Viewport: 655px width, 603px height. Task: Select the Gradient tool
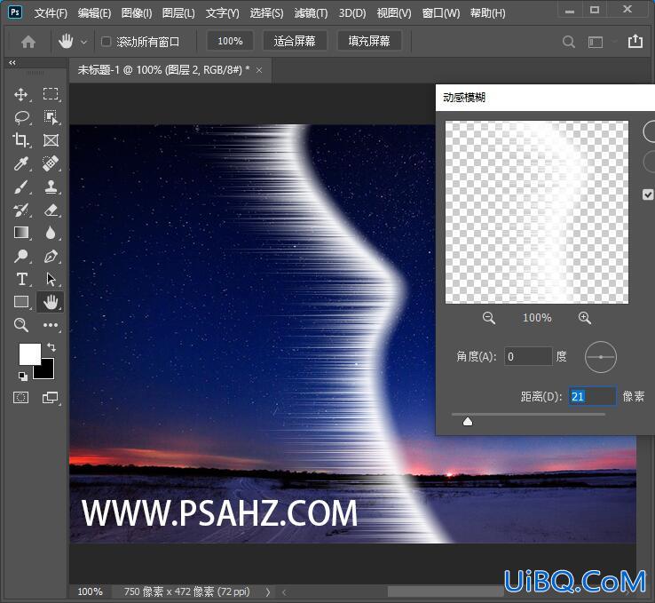pos(21,233)
